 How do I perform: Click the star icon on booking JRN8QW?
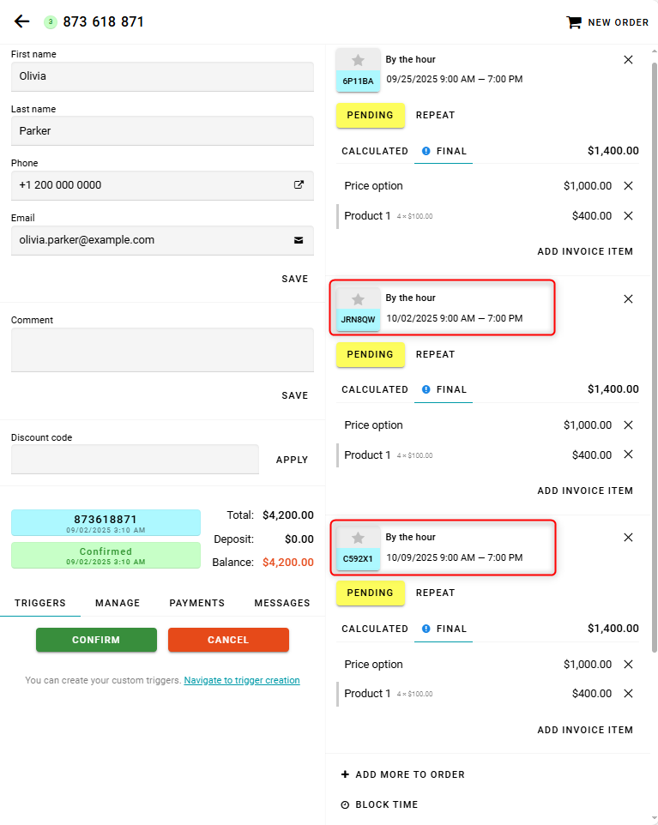click(358, 298)
